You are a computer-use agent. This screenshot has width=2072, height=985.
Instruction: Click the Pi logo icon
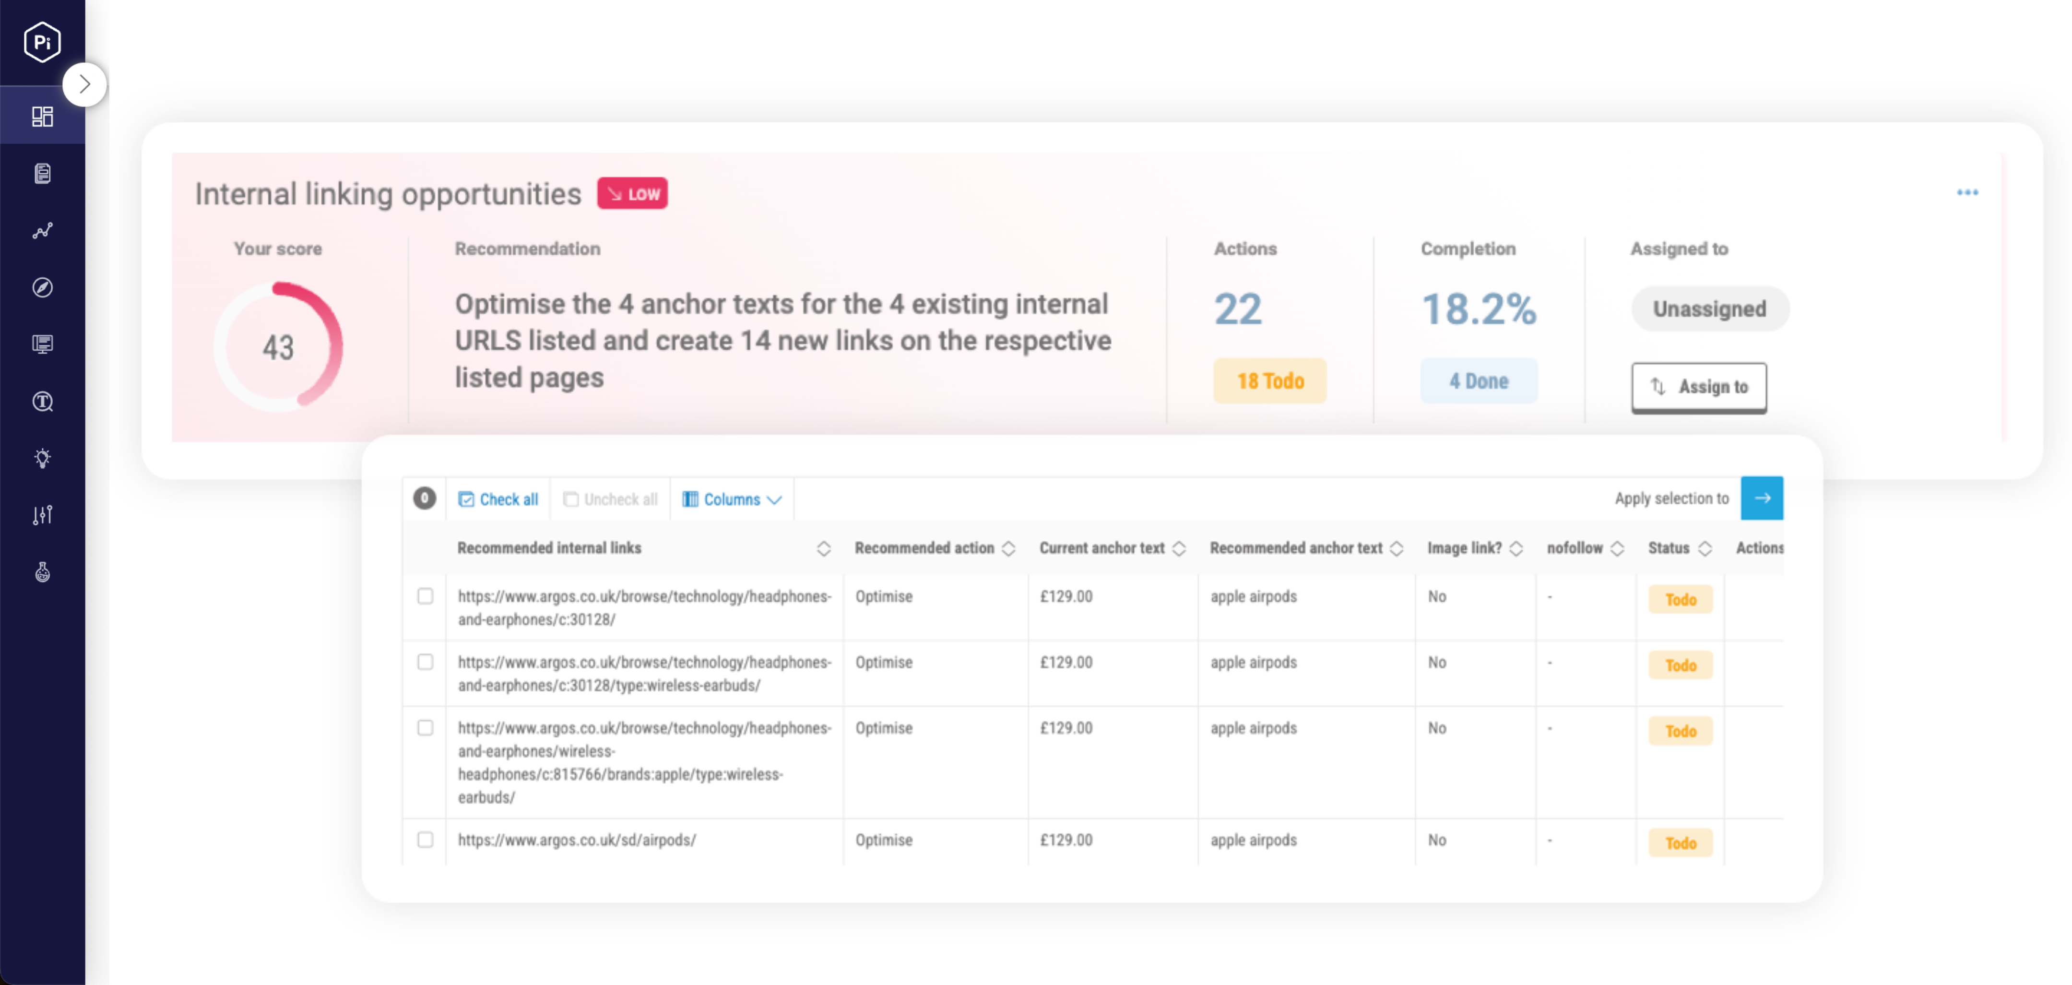(42, 42)
